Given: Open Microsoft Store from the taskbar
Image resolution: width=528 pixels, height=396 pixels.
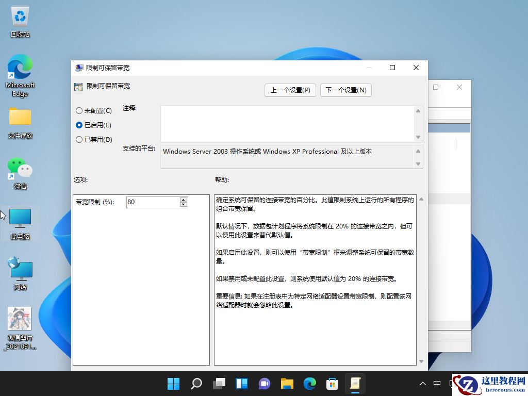Looking at the screenshot, I should click(333, 384).
